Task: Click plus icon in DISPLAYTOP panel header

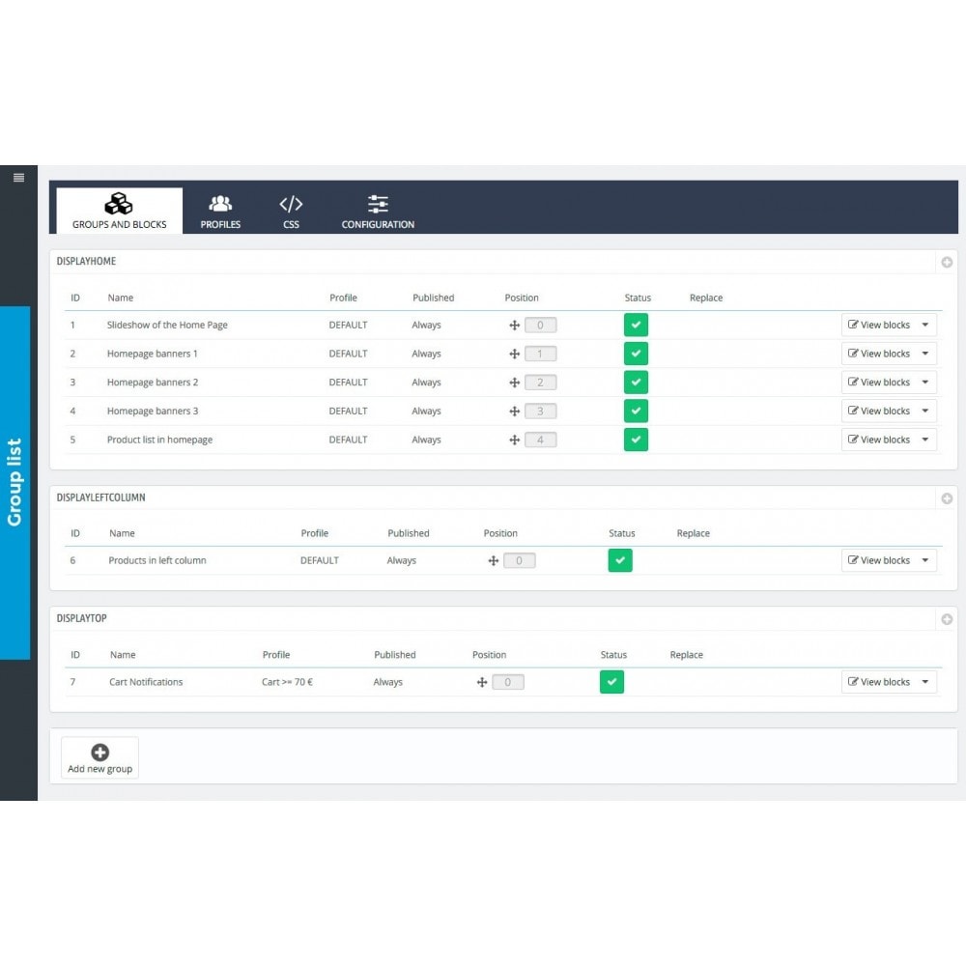Action: pyautogui.click(x=947, y=619)
